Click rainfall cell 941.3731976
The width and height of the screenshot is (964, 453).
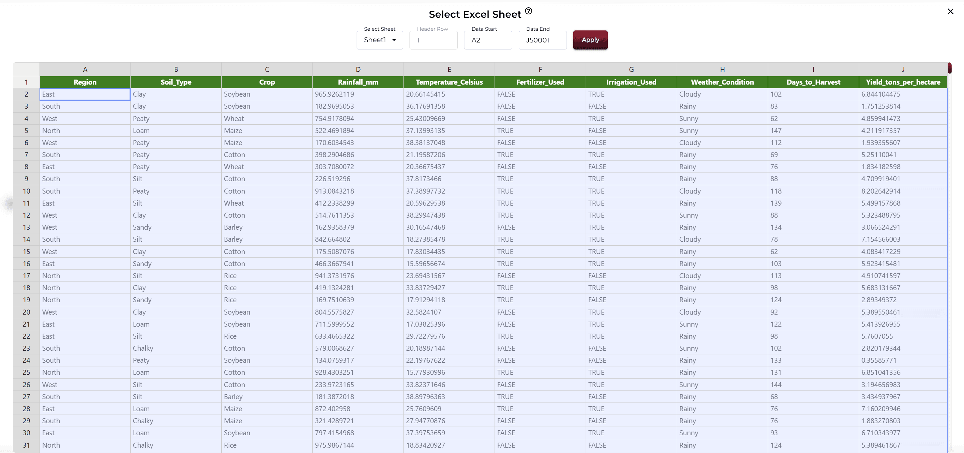click(358, 275)
